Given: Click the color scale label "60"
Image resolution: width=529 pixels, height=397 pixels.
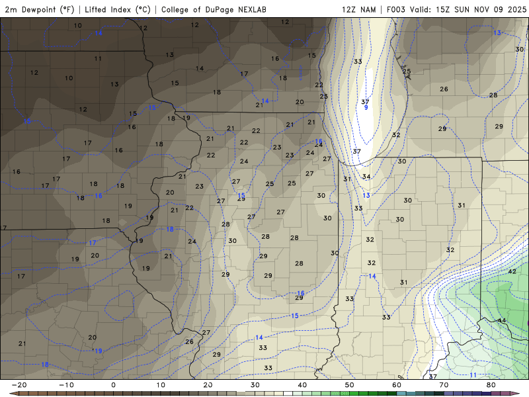Looking at the screenshot, I should 397,385.
